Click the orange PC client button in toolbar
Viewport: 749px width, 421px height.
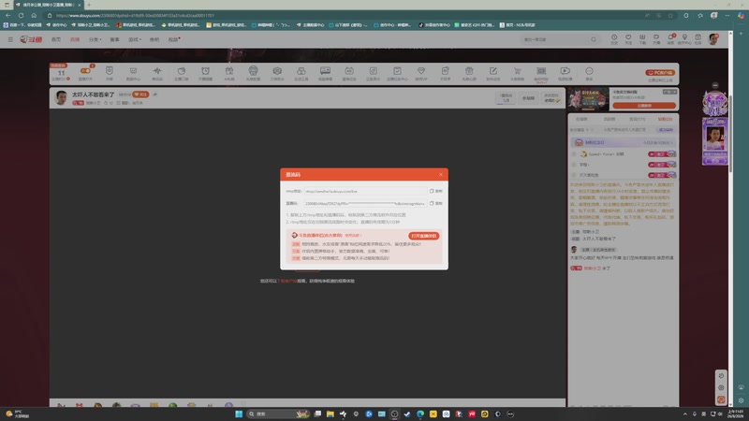coord(660,73)
